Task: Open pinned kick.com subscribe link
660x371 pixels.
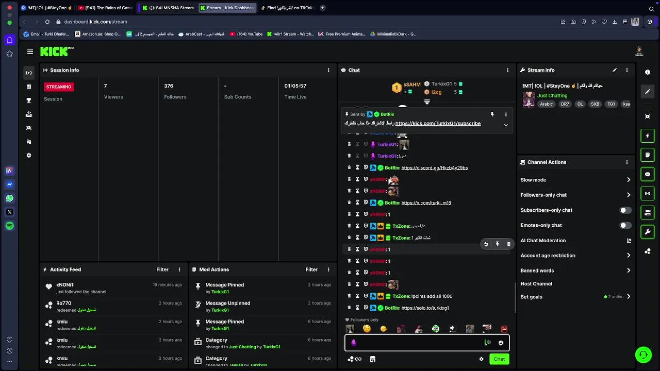Action: point(438,124)
